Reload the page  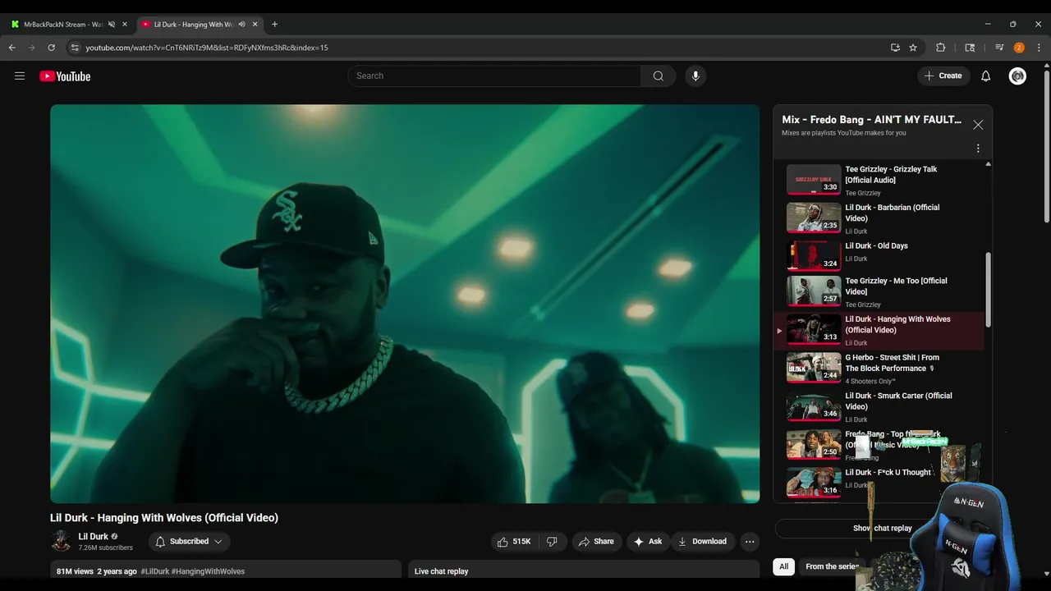point(51,48)
